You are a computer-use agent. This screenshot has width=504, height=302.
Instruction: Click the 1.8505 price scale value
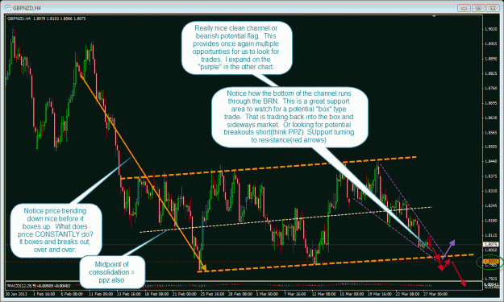tap(490, 147)
